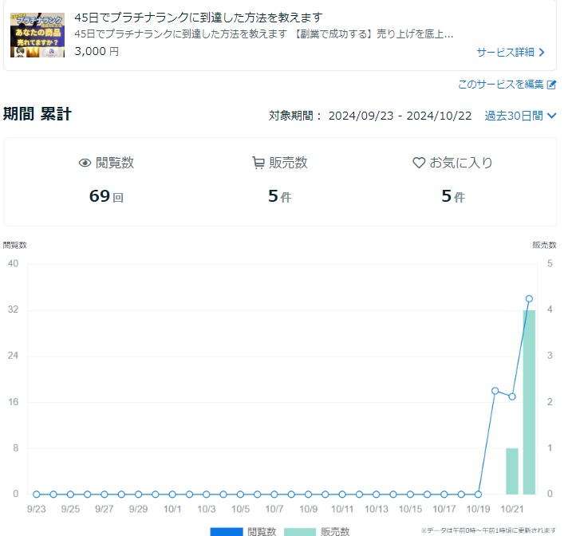The width and height of the screenshot is (572, 536).
Task: Click the dropdown arrow beside 過去30日間
Action: (x=551, y=116)
